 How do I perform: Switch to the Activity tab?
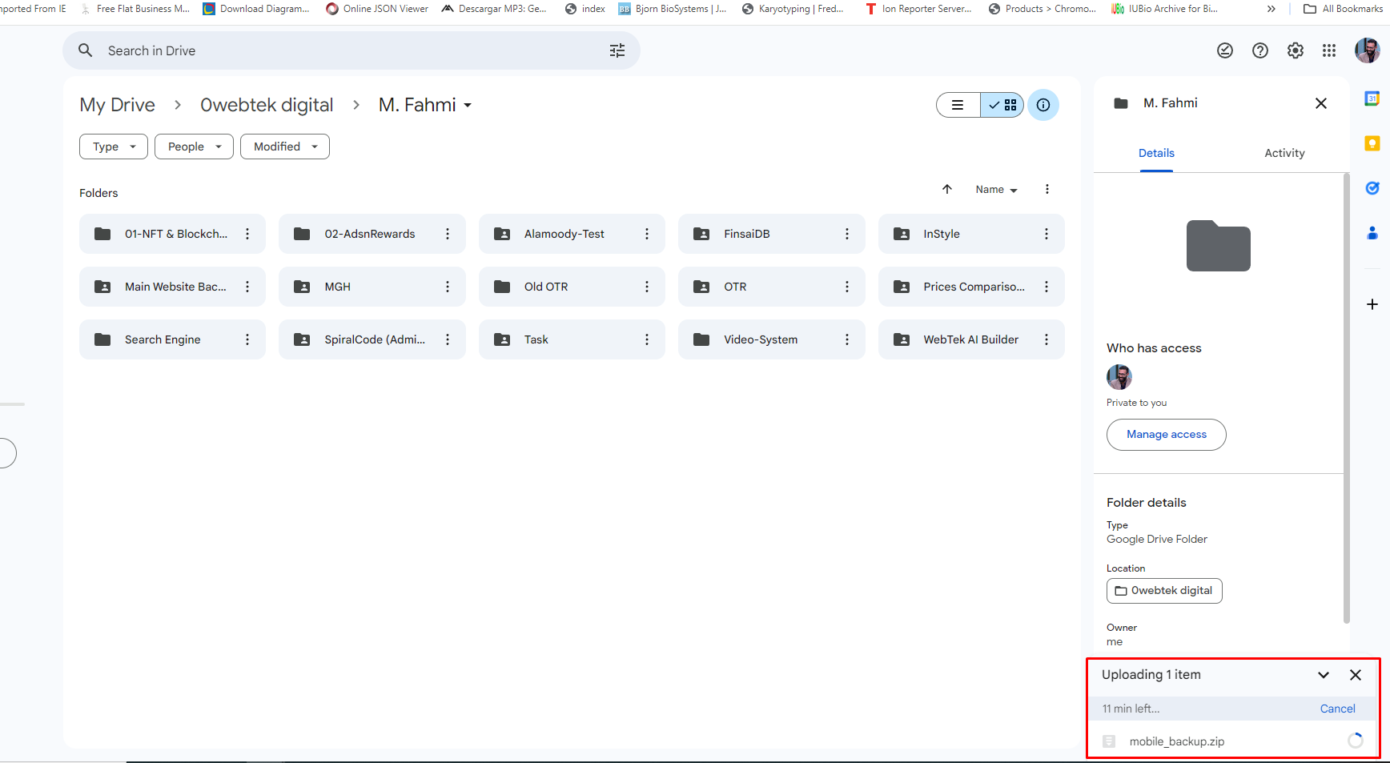tap(1284, 153)
